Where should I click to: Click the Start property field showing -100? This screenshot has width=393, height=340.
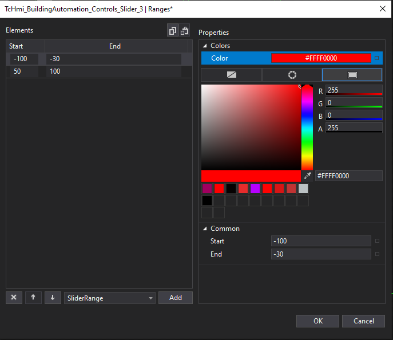pos(321,241)
